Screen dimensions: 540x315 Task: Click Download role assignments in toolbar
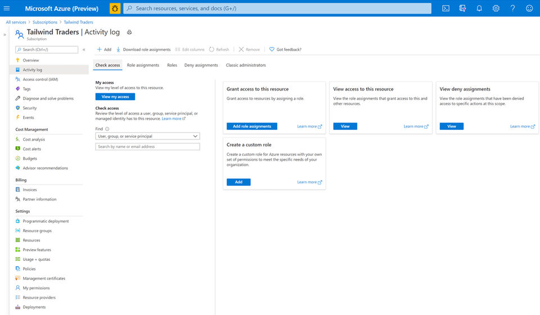pyautogui.click(x=143, y=49)
